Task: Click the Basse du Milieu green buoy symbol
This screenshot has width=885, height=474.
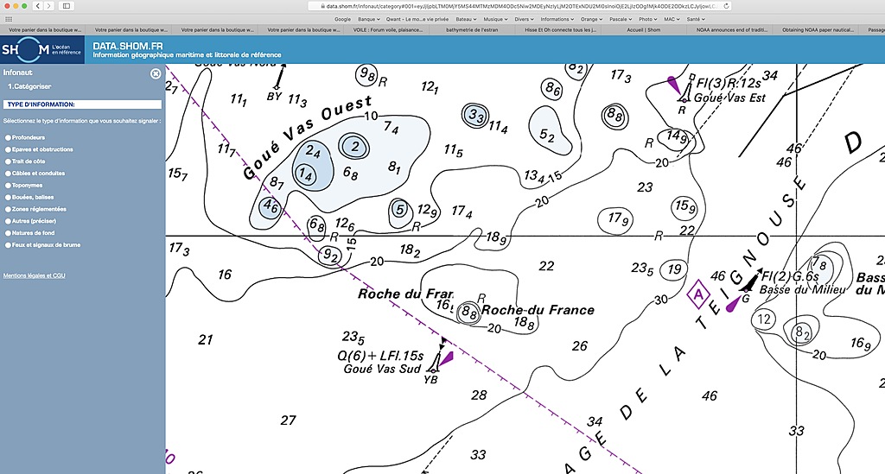Action: 751,281
